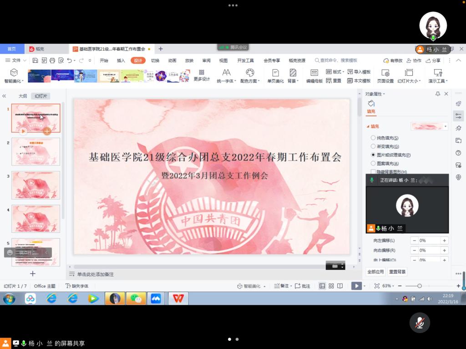Open the 编辑母板 slide master editor
This screenshot has width=466, height=349.
[x=314, y=75]
